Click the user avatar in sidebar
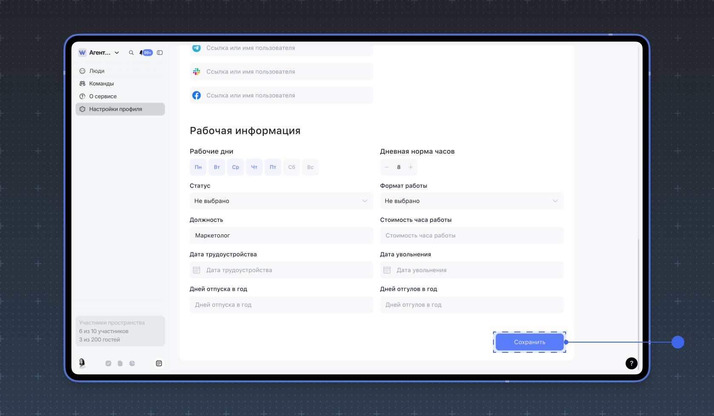This screenshot has height=416, width=714. click(82, 363)
